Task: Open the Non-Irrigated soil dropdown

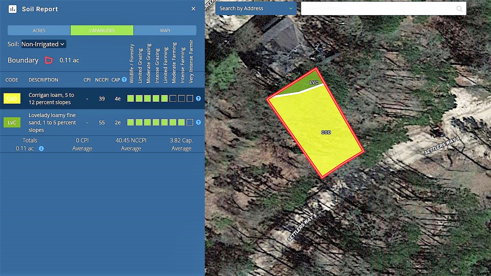Action: 43,44
